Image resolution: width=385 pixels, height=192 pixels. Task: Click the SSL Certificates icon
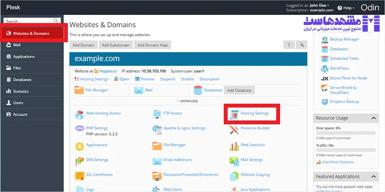pyautogui.click(x=79, y=175)
